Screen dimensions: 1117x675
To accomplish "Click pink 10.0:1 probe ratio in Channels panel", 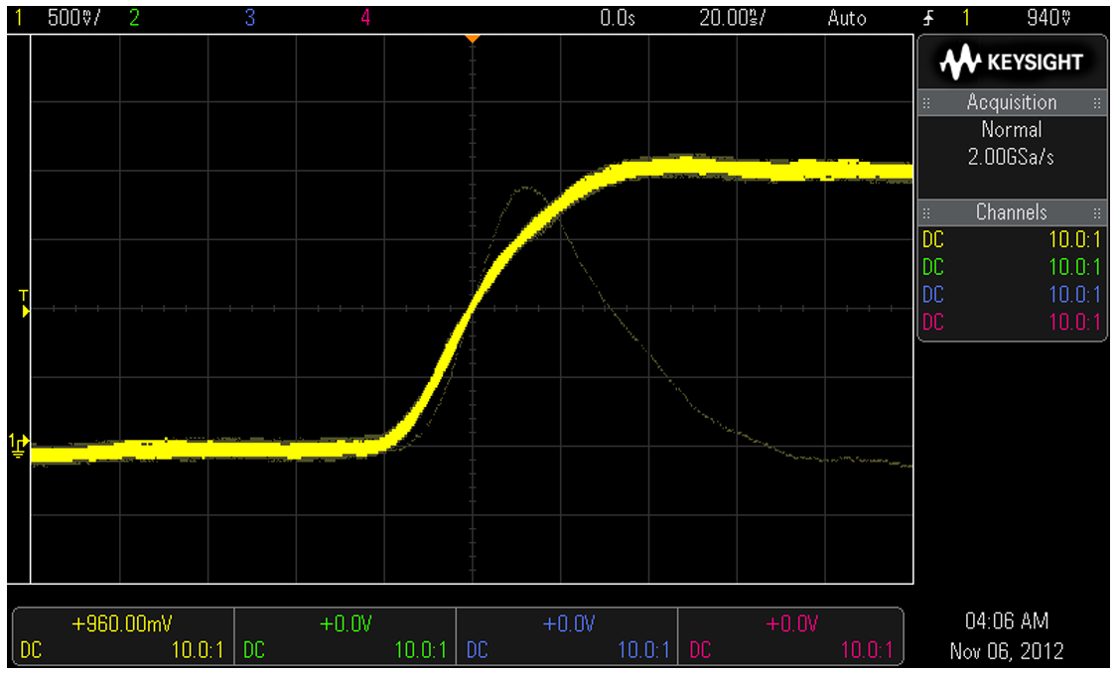I will click(x=1075, y=322).
